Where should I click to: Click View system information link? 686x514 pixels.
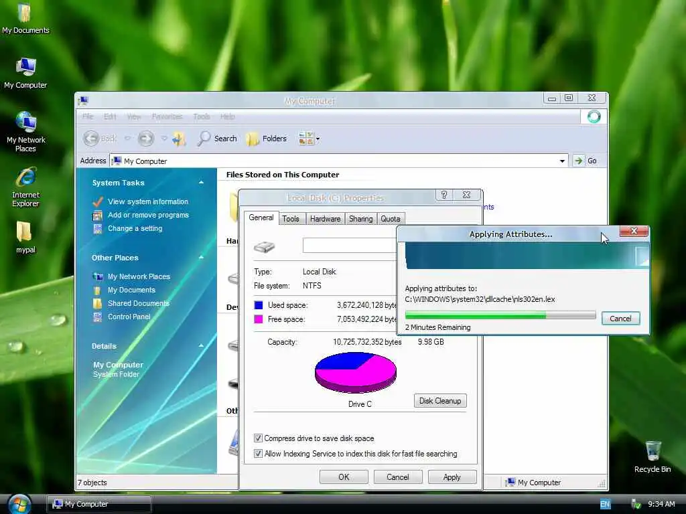coord(148,201)
